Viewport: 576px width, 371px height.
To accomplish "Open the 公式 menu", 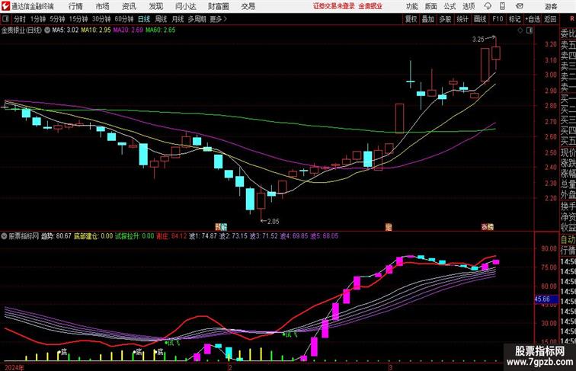I will [450, 6].
